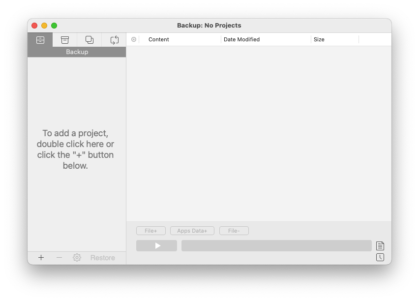Add a new project with plus button
419x301 pixels.
click(41, 258)
